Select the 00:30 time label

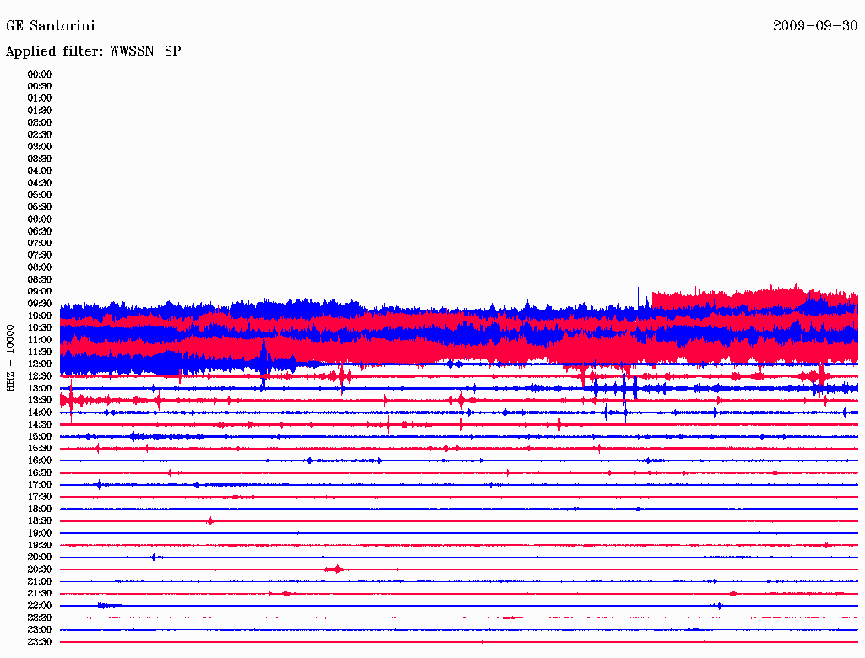[x=40, y=87]
